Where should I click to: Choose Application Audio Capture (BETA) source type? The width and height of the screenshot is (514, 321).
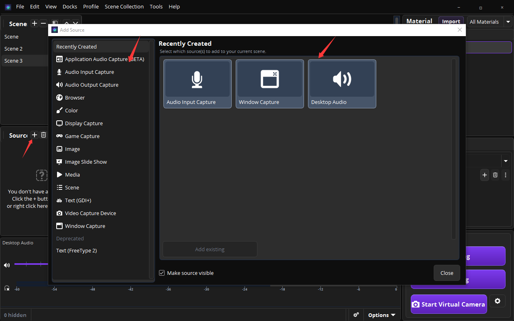pos(100,59)
